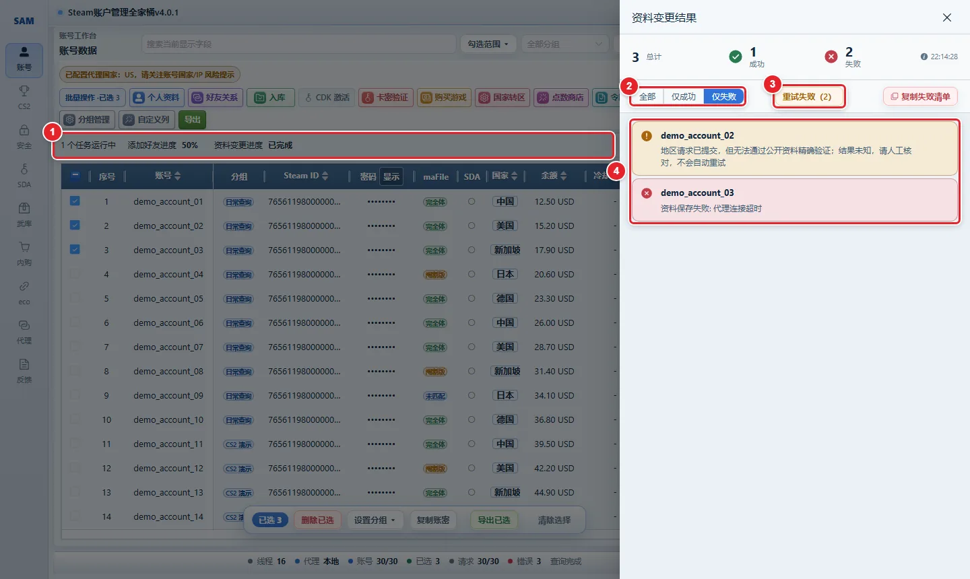Click the 国家转区 toolbar button
The height and width of the screenshot is (579, 970).
[x=502, y=98]
